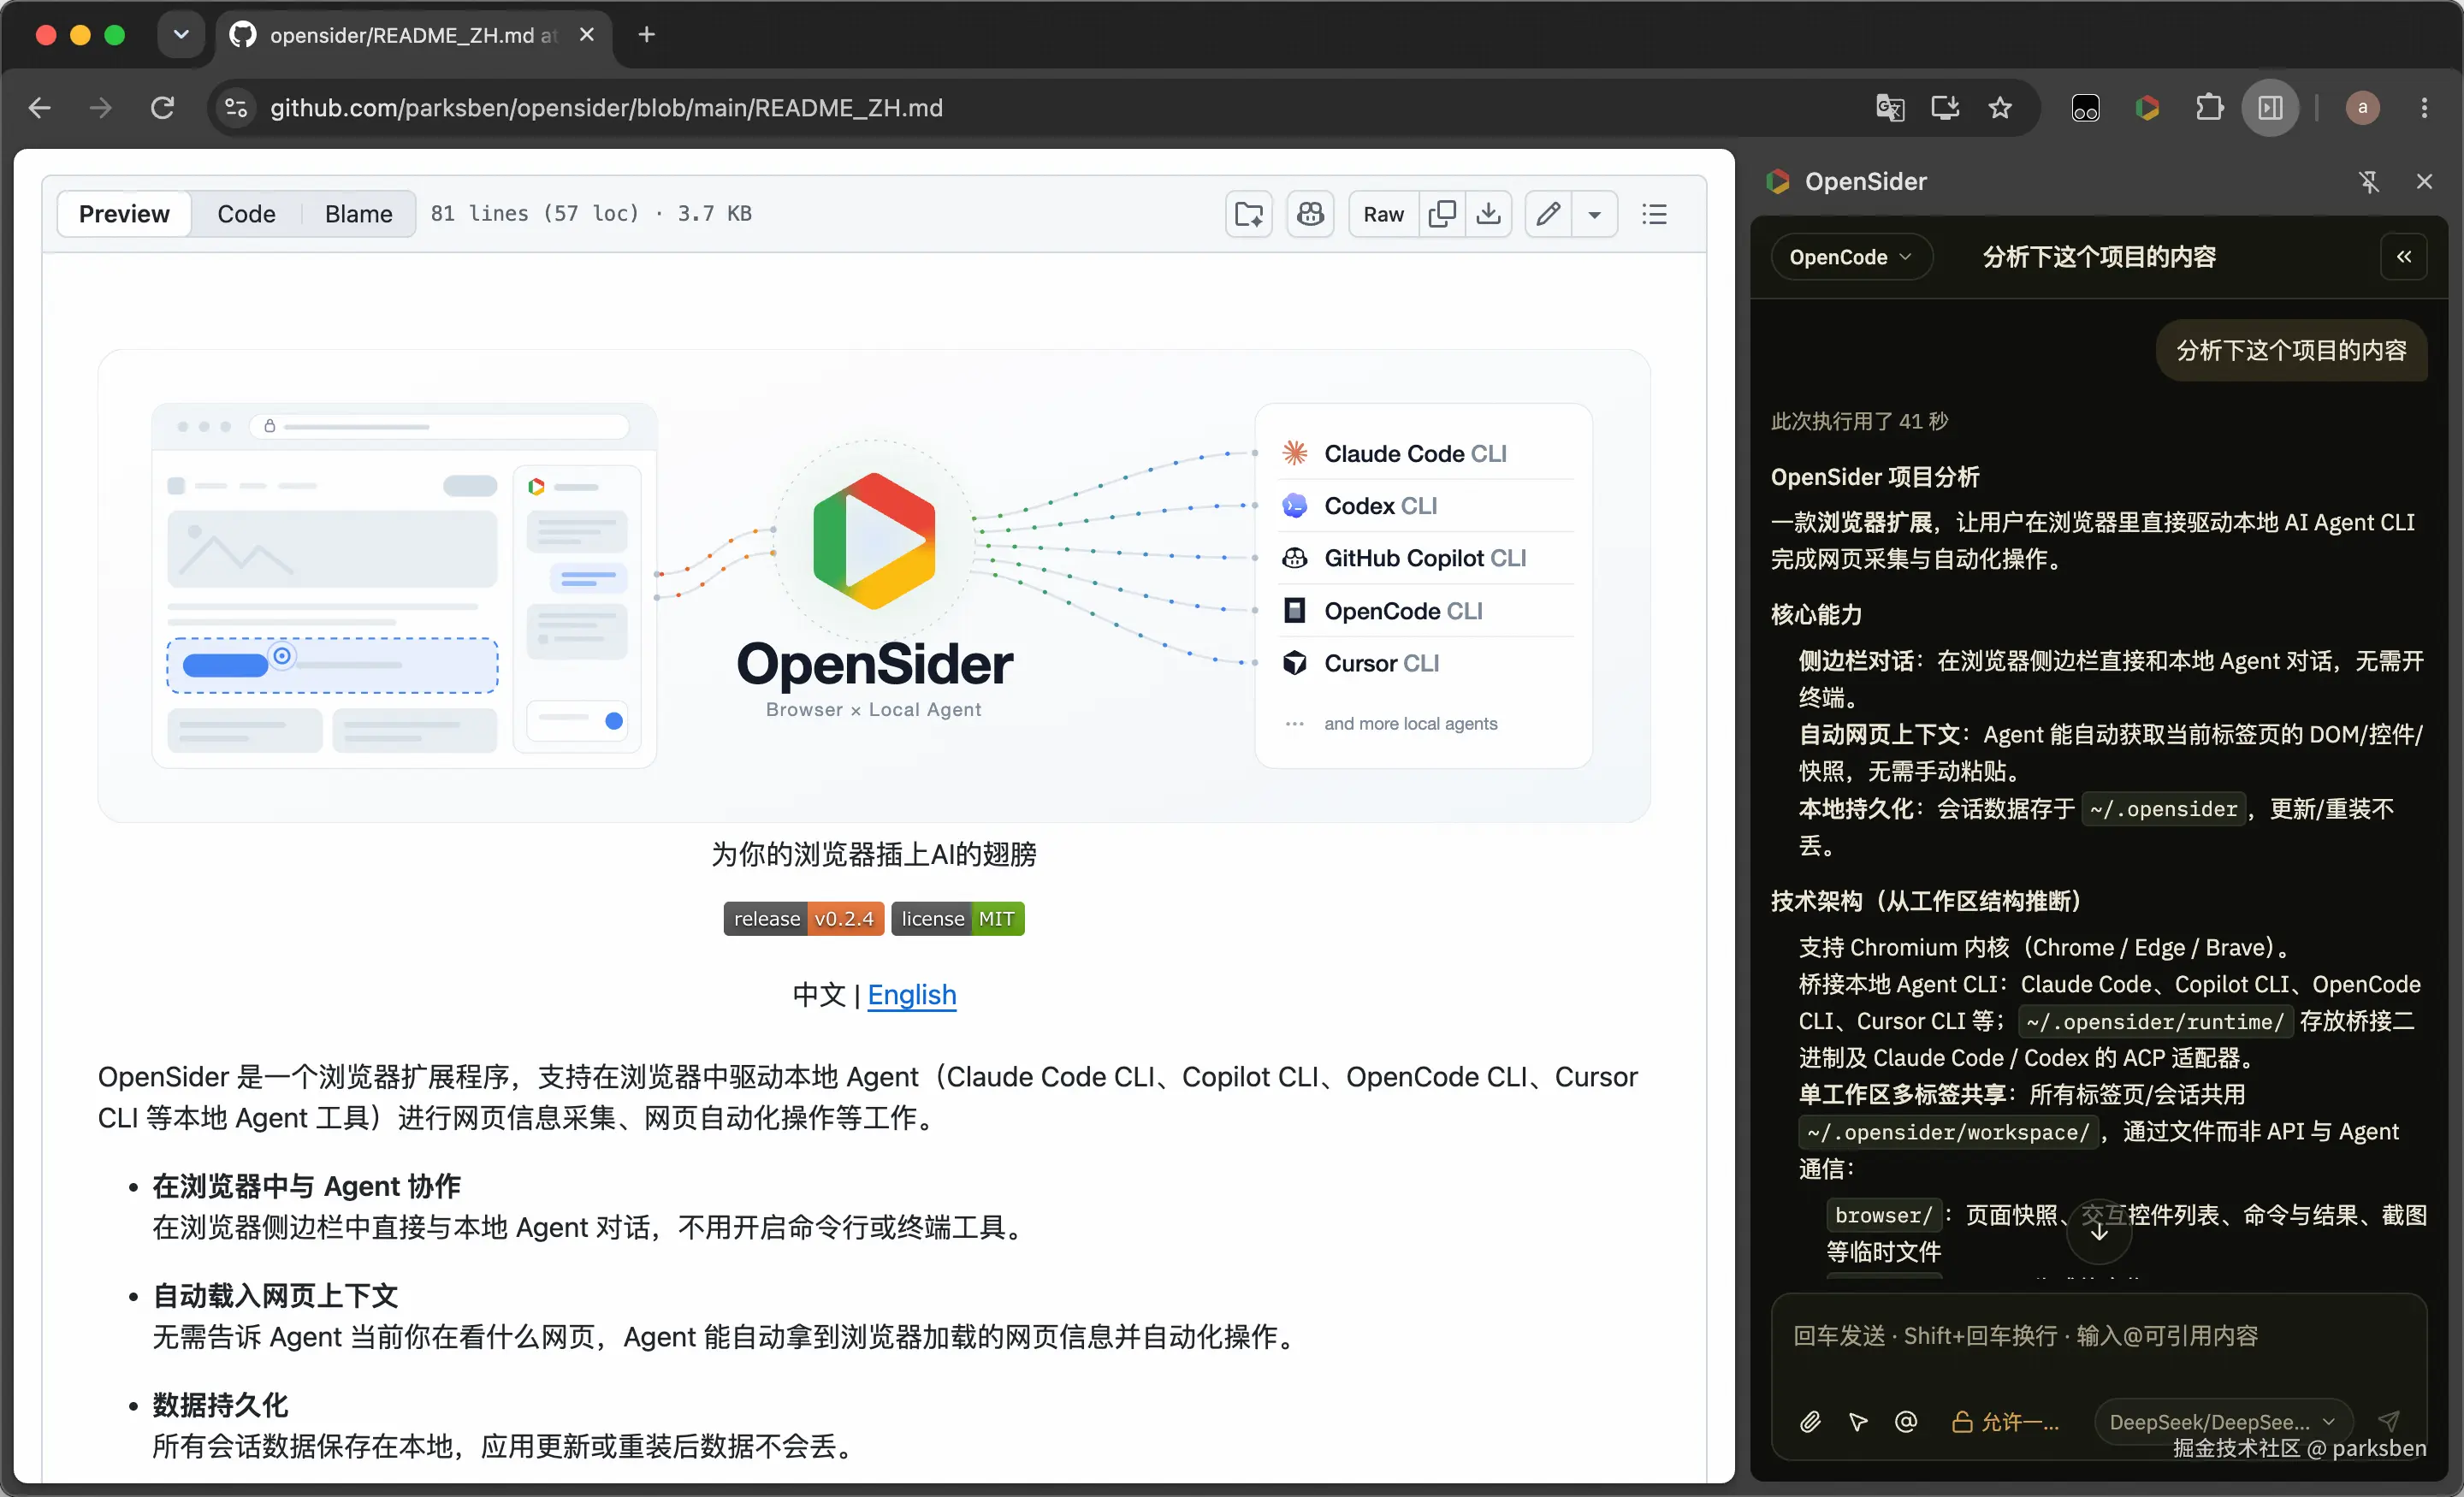This screenshot has height=1497, width=2464.
Task: Click the ~/.opensider/workspace/ code snippet
Action: click(1947, 1132)
